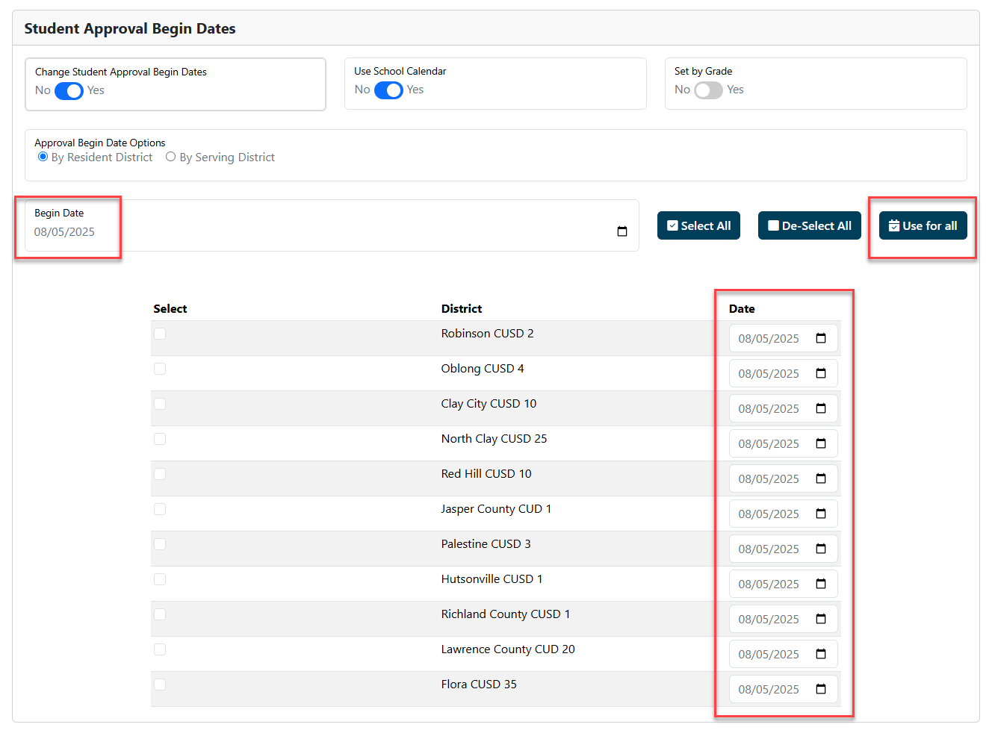Edit the date for Richland County CUSD 1
992x739 pixels.
click(x=783, y=619)
